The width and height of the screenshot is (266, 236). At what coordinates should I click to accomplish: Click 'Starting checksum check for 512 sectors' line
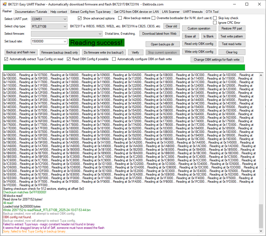point(43,189)
